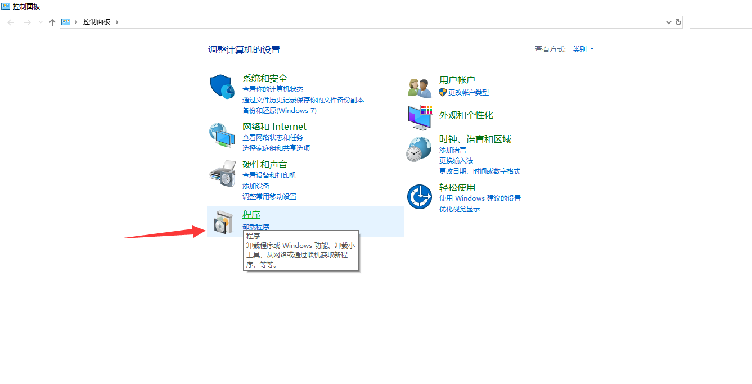Screen dimensions: 752x384
Task: Click the refresh button beside address bar
Action: tap(678, 22)
